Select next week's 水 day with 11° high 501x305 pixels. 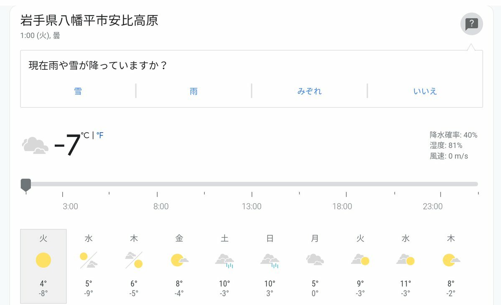[x=405, y=266]
